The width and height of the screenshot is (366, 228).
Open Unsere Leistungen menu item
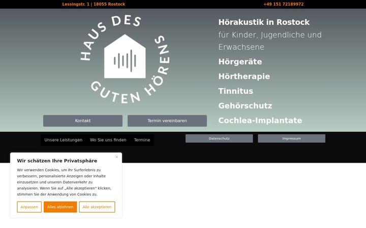pyautogui.click(x=63, y=140)
